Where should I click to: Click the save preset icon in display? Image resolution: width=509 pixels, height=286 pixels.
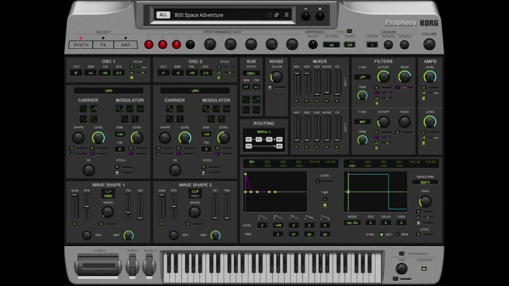click(x=270, y=15)
